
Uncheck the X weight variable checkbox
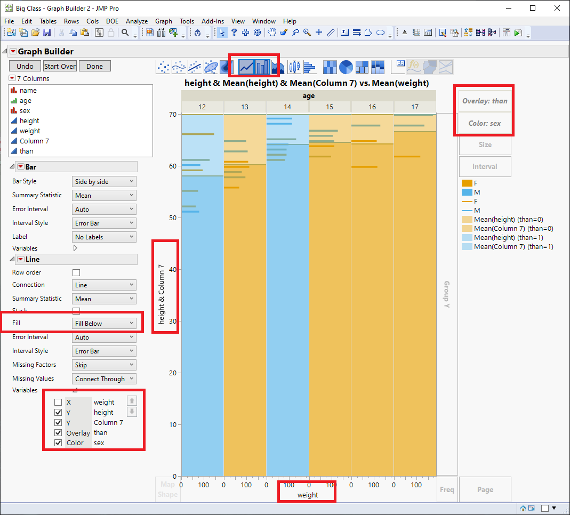tap(58, 402)
